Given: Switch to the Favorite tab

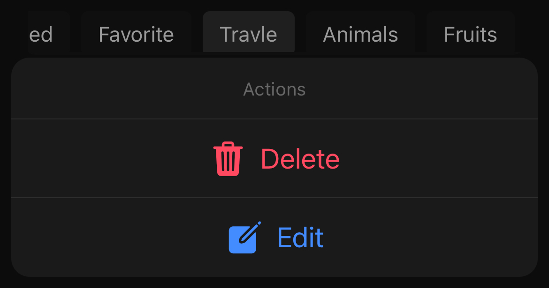Looking at the screenshot, I should pos(136,34).
